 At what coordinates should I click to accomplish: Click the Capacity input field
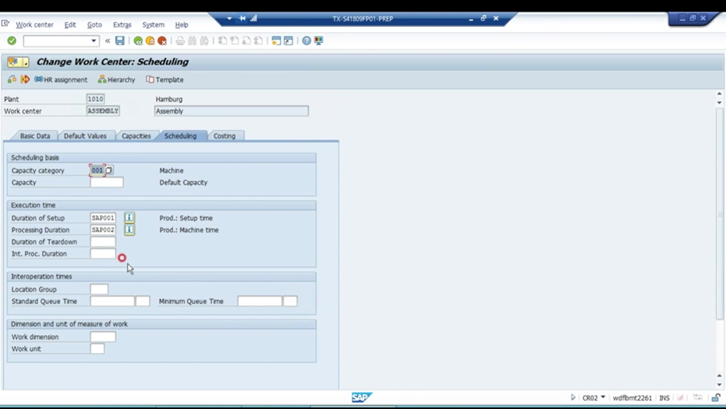click(107, 183)
